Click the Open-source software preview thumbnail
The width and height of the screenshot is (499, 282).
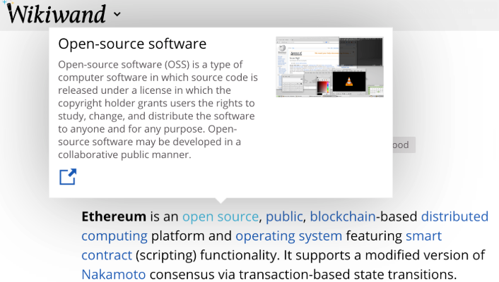tap(329, 67)
